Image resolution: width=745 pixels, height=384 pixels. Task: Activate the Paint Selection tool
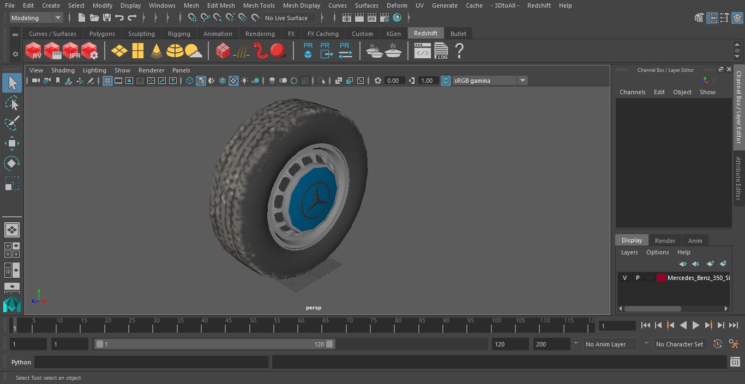click(11, 123)
